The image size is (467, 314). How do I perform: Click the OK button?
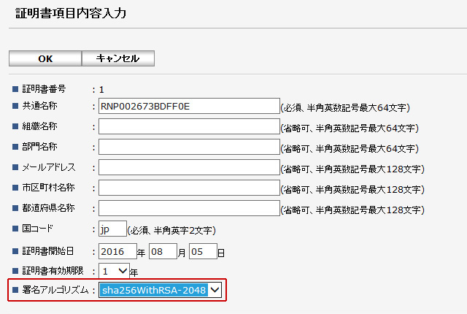coord(45,58)
